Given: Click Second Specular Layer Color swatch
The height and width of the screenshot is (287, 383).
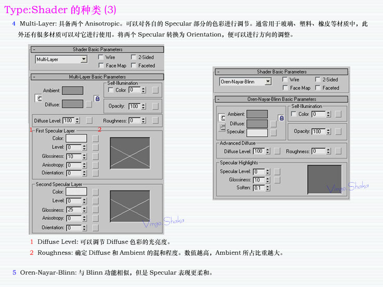Looking at the screenshot, I should click(x=76, y=192).
